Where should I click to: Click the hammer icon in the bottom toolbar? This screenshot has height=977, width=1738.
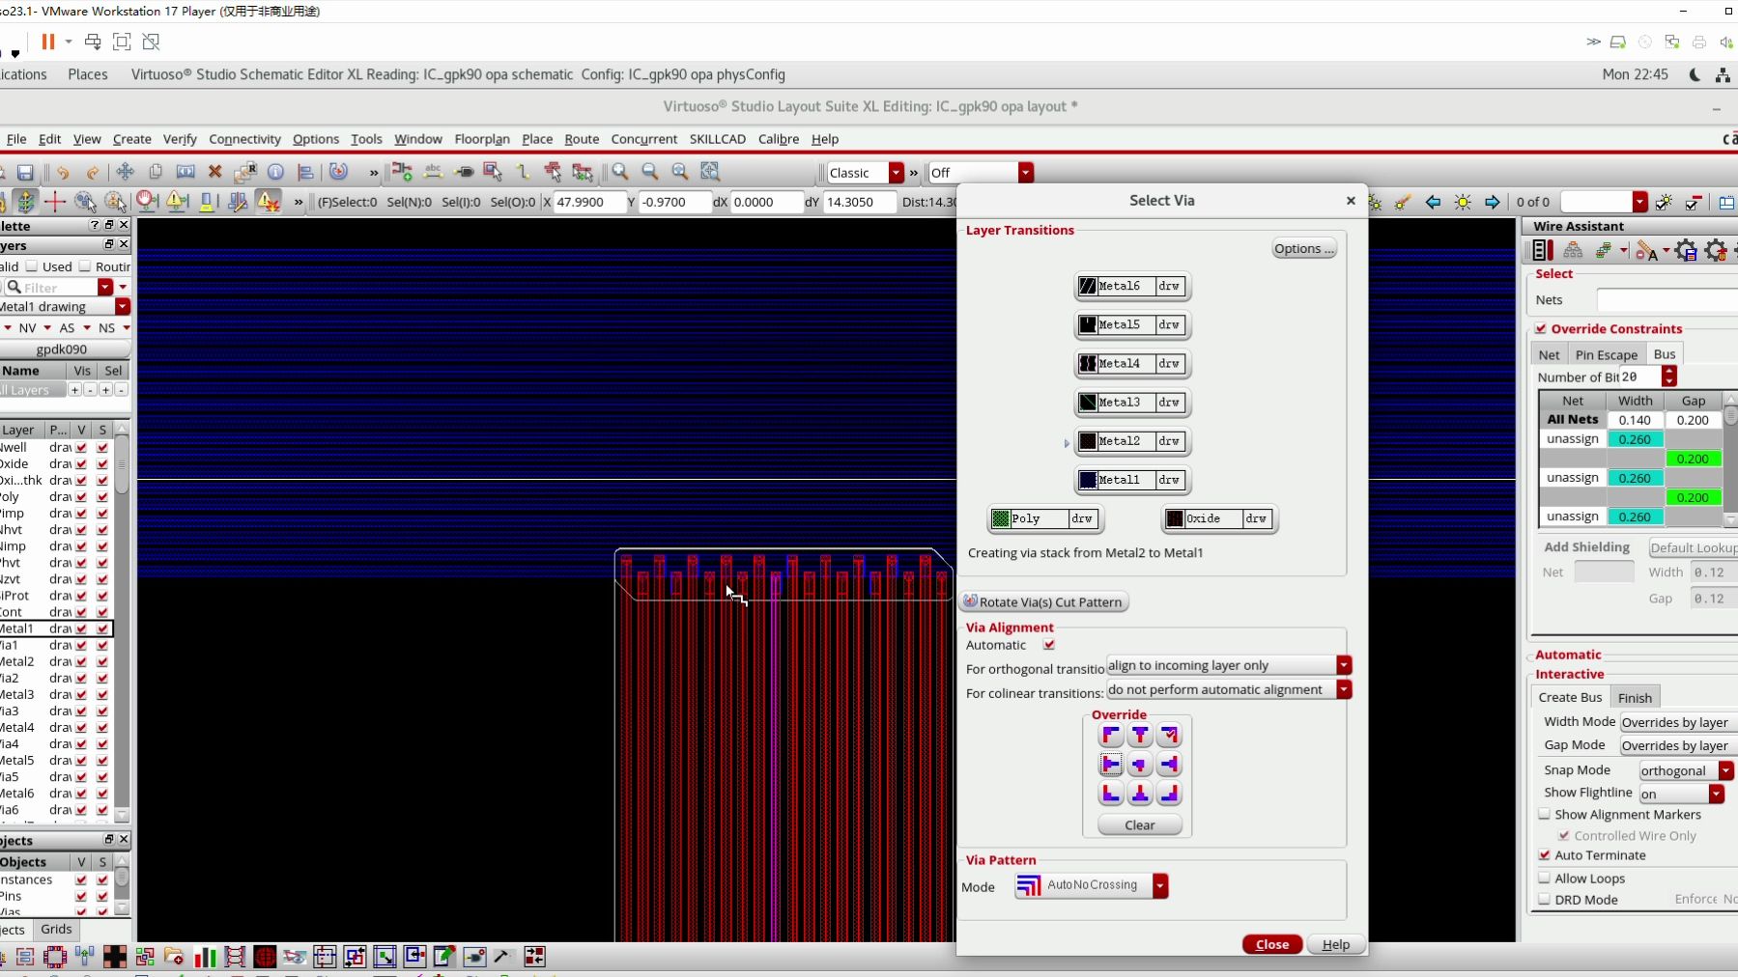click(x=503, y=957)
